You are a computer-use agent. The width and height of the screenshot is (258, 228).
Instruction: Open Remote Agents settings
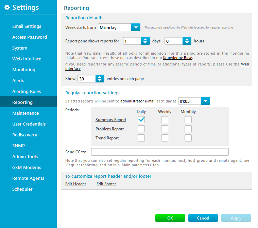[28, 178]
